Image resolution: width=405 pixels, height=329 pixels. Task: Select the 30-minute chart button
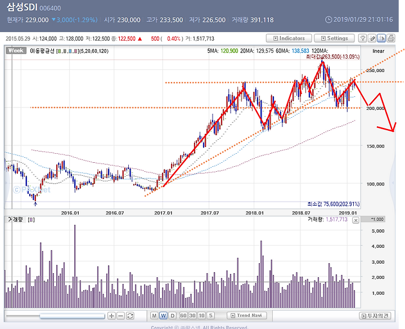coord(192,315)
